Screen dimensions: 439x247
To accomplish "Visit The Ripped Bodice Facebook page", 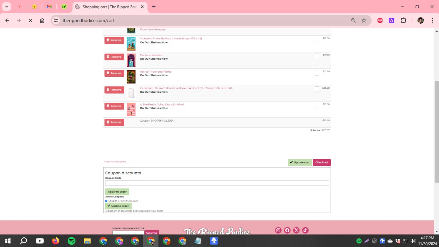I will 287,230.
